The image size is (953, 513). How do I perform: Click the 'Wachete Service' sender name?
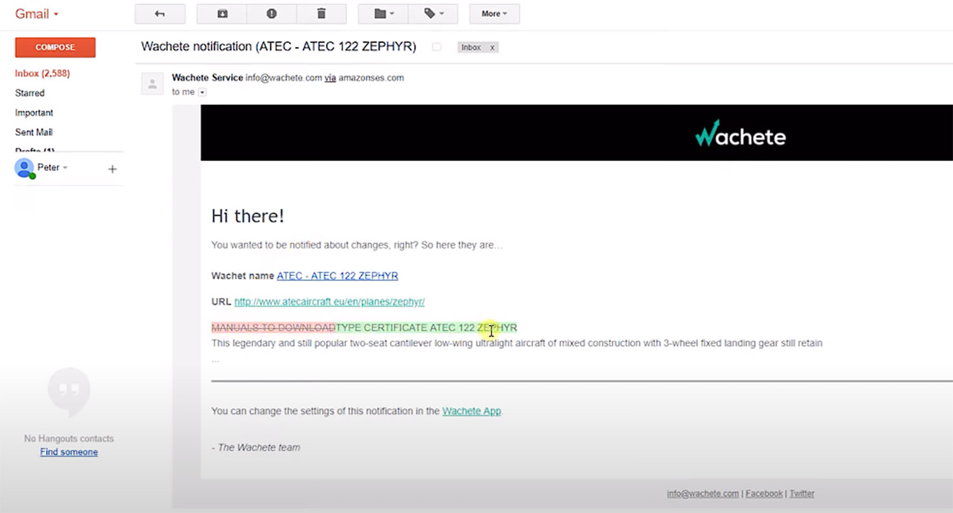click(x=207, y=77)
